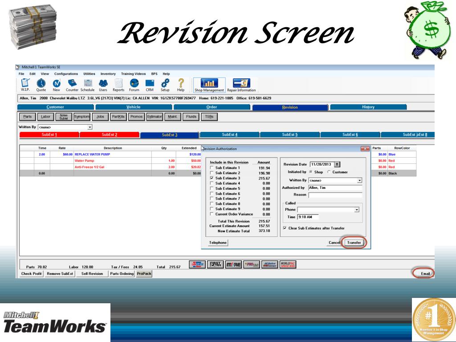Screen dimensions: 456x342
Task: Open Counter sale icon
Action: tap(72, 85)
